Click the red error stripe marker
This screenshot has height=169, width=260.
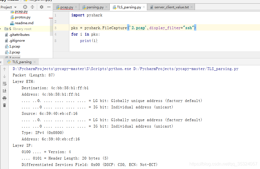(x=51, y=18)
